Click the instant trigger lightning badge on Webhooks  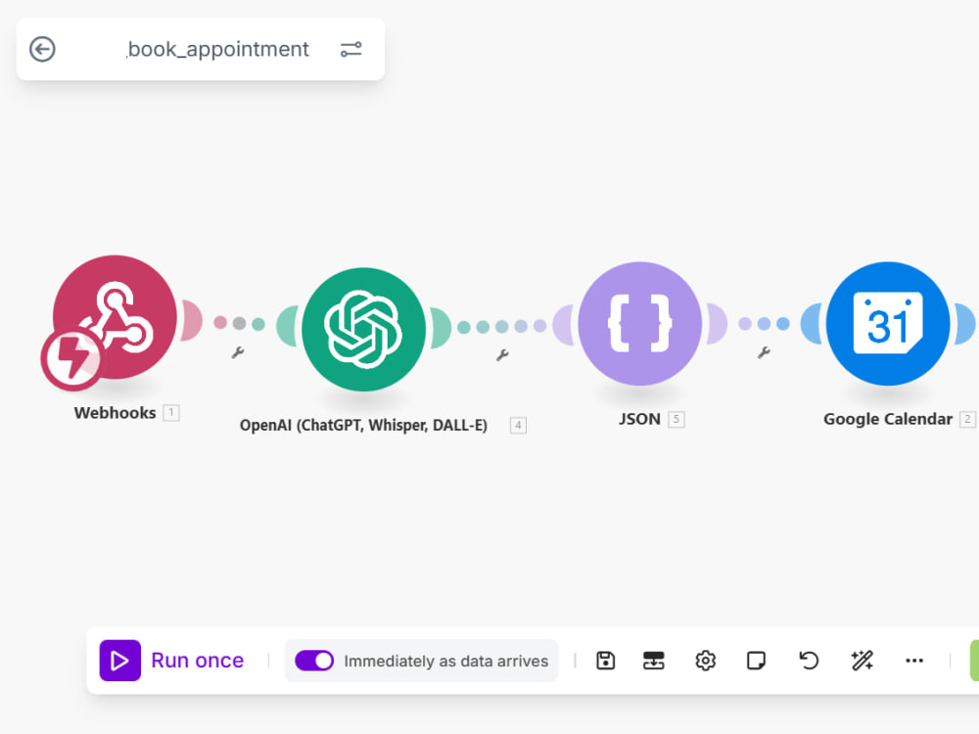click(x=73, y=359)
